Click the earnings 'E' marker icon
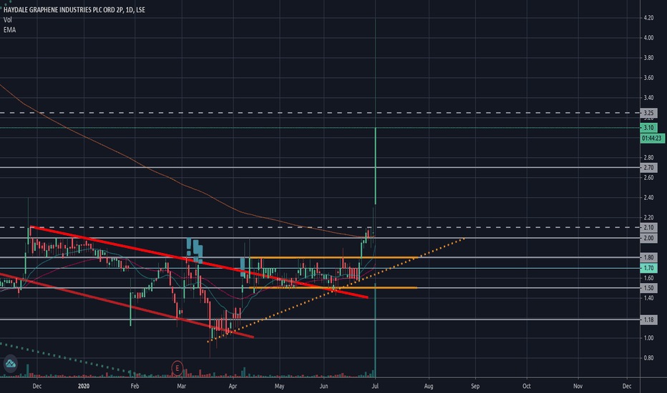Screen dimensions: 667x393 (x=177, y=368)
